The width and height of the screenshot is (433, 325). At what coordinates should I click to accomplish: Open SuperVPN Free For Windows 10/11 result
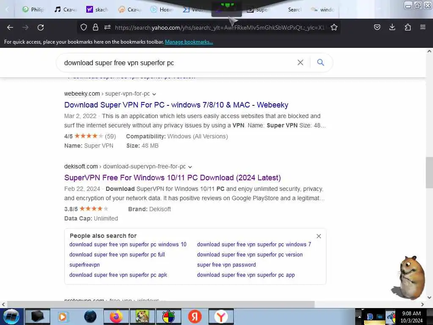tap(173, 177)
